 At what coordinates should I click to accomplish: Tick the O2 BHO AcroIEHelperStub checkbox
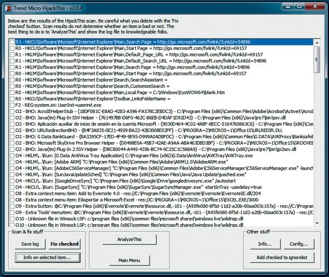[12, 111]
